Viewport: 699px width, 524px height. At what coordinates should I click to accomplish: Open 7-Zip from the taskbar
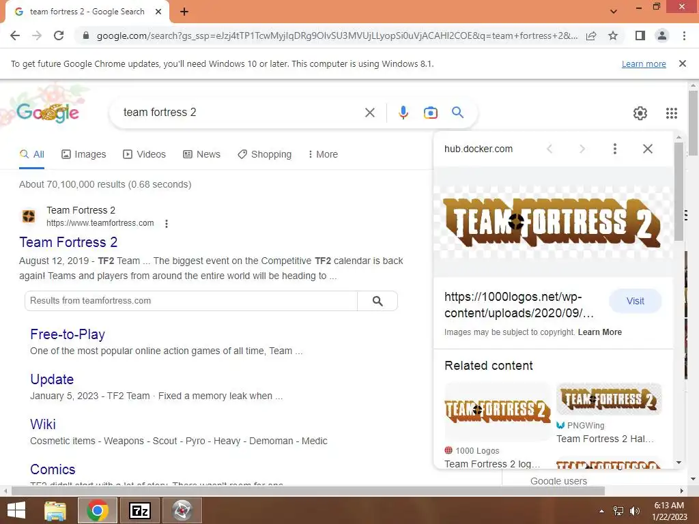(x=139, y=510)
